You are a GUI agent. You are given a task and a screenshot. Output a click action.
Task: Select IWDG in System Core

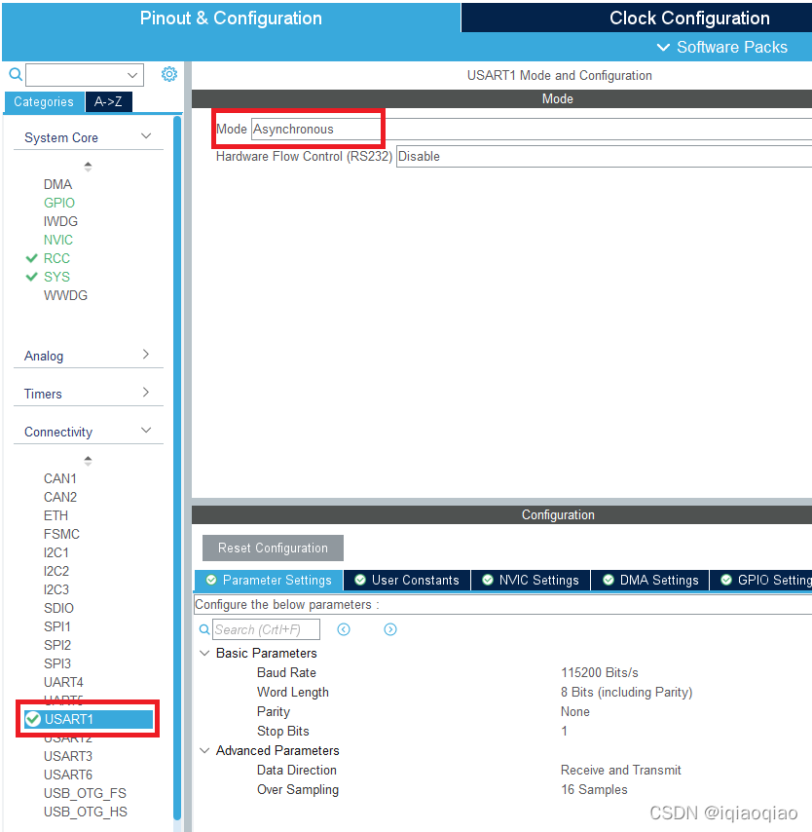click(61, 221)
